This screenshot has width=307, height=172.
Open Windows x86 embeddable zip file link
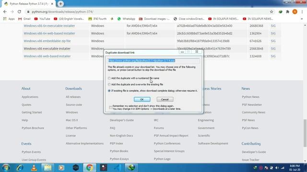[47, 41]
